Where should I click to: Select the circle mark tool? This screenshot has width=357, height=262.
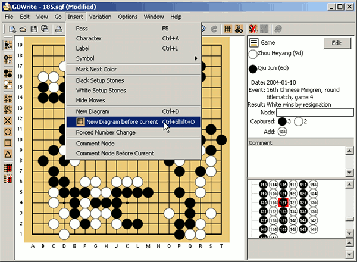(x=8, y=132)
